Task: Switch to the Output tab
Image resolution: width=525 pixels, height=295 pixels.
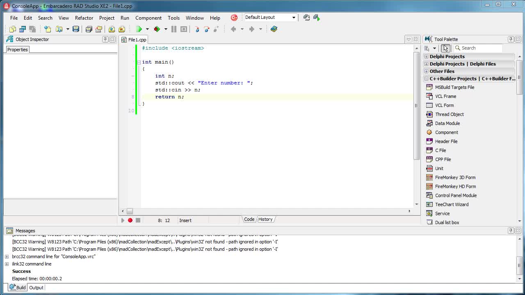Action: click(36, 288)
